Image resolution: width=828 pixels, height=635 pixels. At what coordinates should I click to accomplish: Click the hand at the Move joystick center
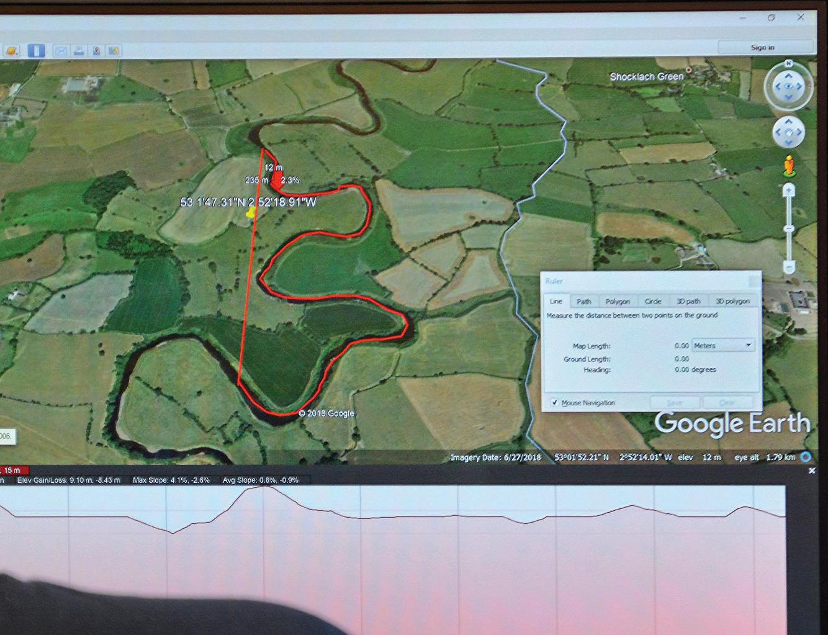[789, 132]
